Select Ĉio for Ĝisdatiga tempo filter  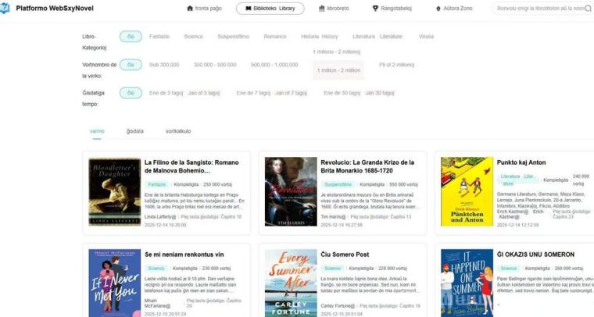(x=131, y=93)
